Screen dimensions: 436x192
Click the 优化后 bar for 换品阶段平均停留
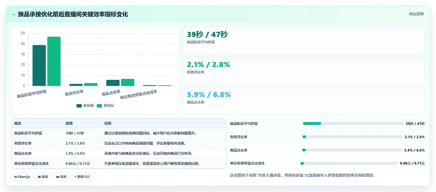(x=54, y=61)
